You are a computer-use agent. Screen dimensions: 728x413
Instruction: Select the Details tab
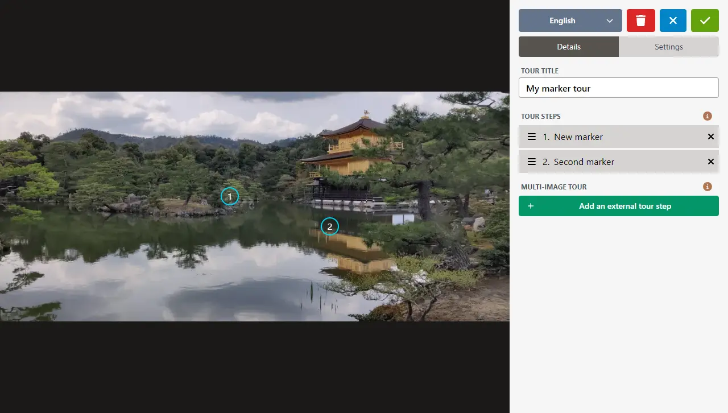pyautogui.click(x=568, y=47)
